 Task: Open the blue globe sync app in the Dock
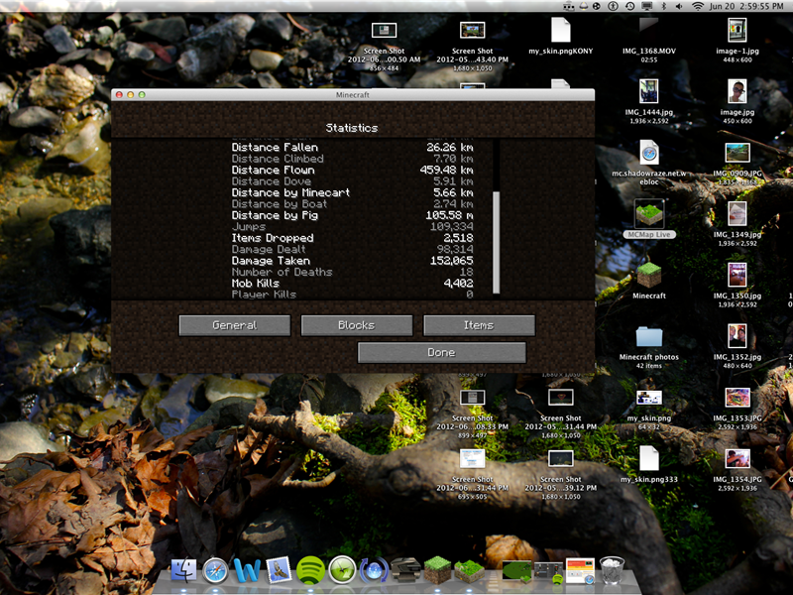click(374, 570)
